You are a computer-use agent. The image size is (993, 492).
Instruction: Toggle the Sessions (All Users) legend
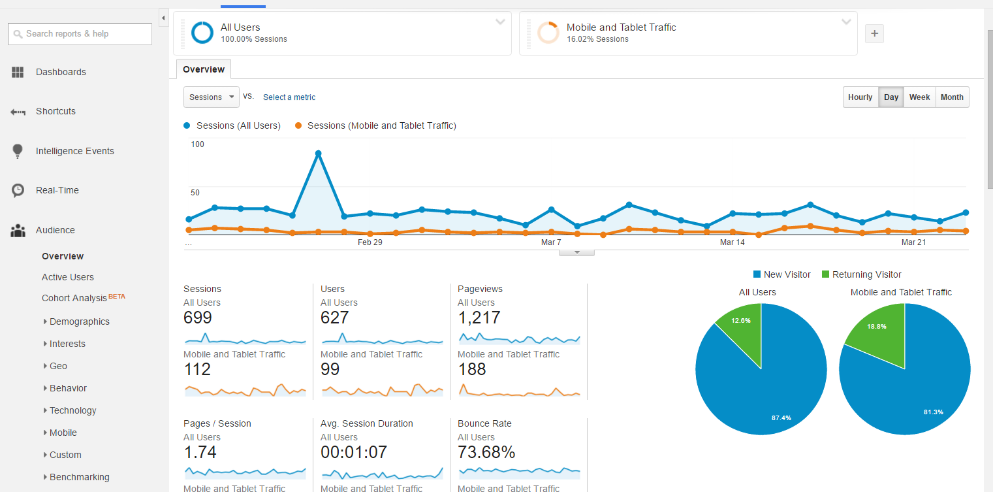pos(232,125)
